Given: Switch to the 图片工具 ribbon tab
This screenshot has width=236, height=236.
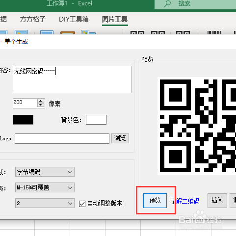Looking at the screenshot, I should click(x=115, y=19).
